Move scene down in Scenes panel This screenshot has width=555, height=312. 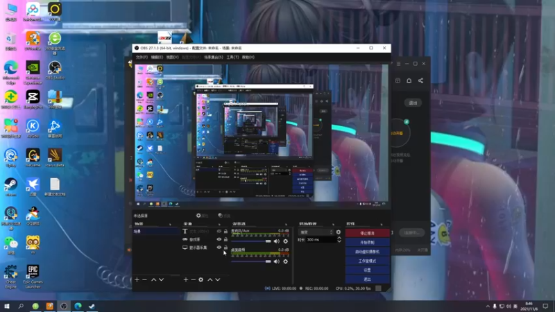coord(162,280)
